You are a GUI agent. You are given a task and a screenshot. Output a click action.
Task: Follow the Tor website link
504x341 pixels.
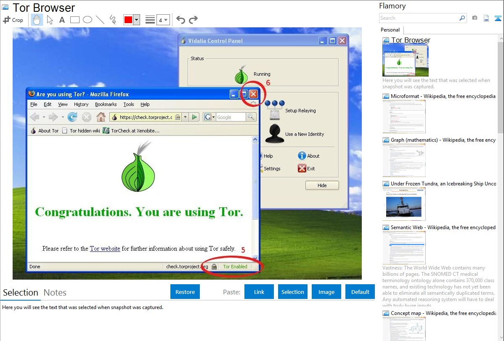click(105, 248)
